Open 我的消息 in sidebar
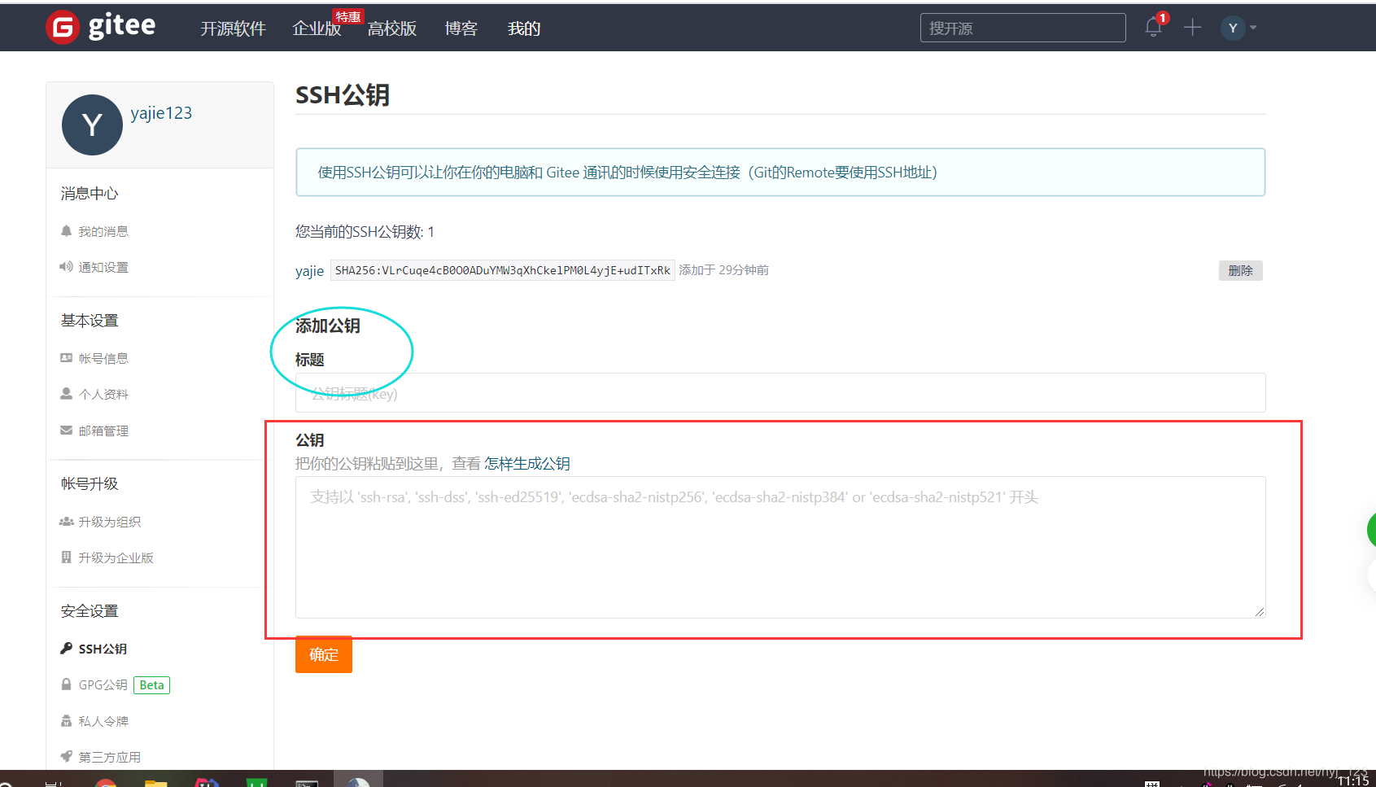The width and height of the screenshot is (1376, 787). point(103,231)
